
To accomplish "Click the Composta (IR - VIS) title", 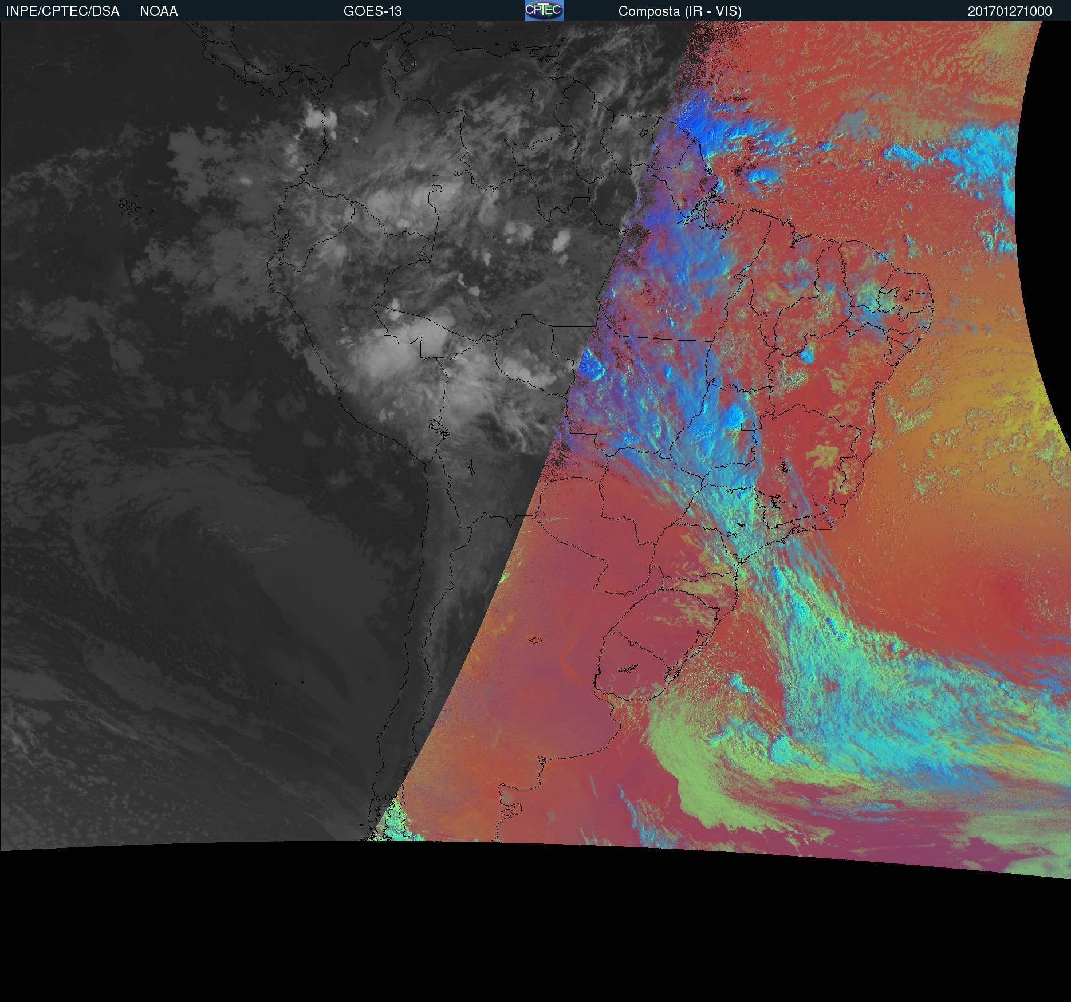I will click(x=680, y=11).
